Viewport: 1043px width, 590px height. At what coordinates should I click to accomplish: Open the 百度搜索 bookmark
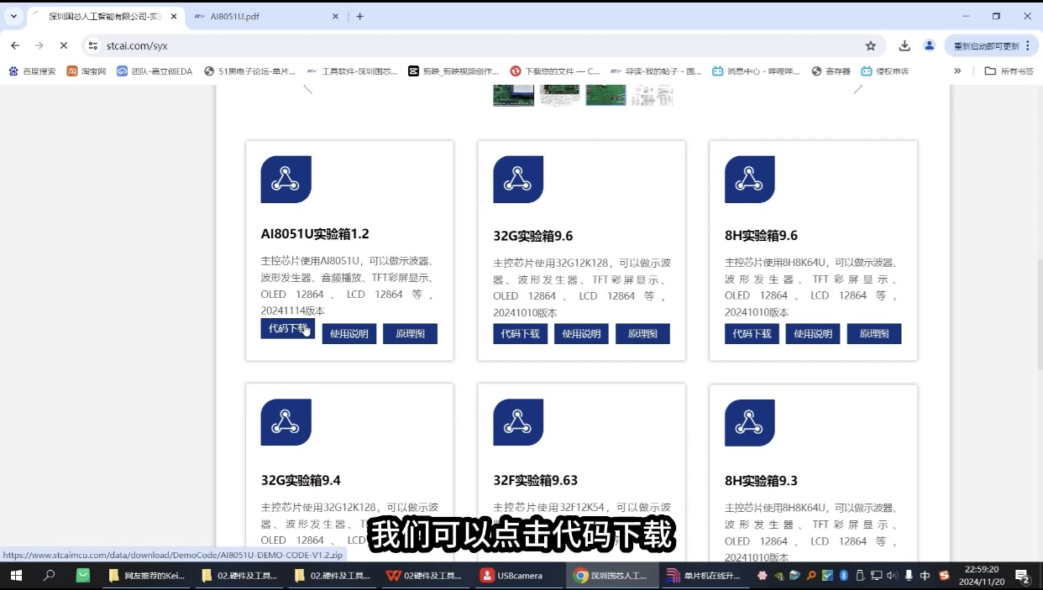[32, 71]
